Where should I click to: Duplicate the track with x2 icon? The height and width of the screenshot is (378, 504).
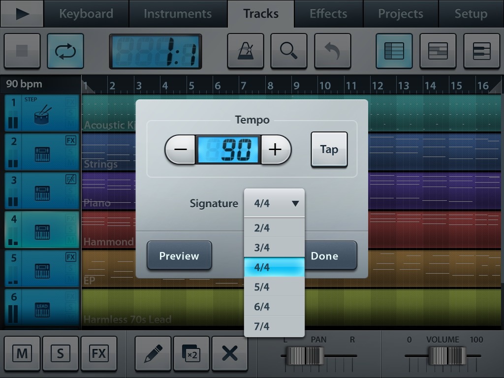click(x=191, y=353)
